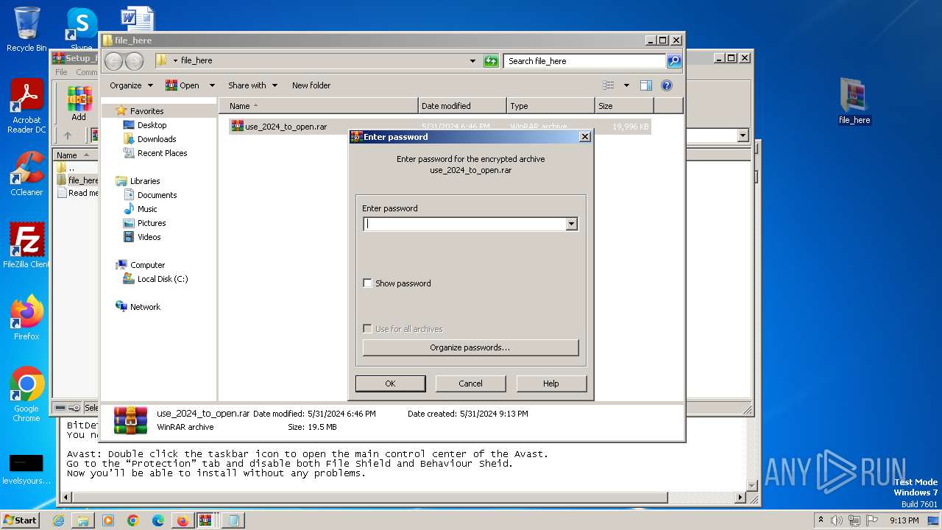
Task: Click Explorer back navigation arrow
Action: pyautogui.click(x=113, y=61)
